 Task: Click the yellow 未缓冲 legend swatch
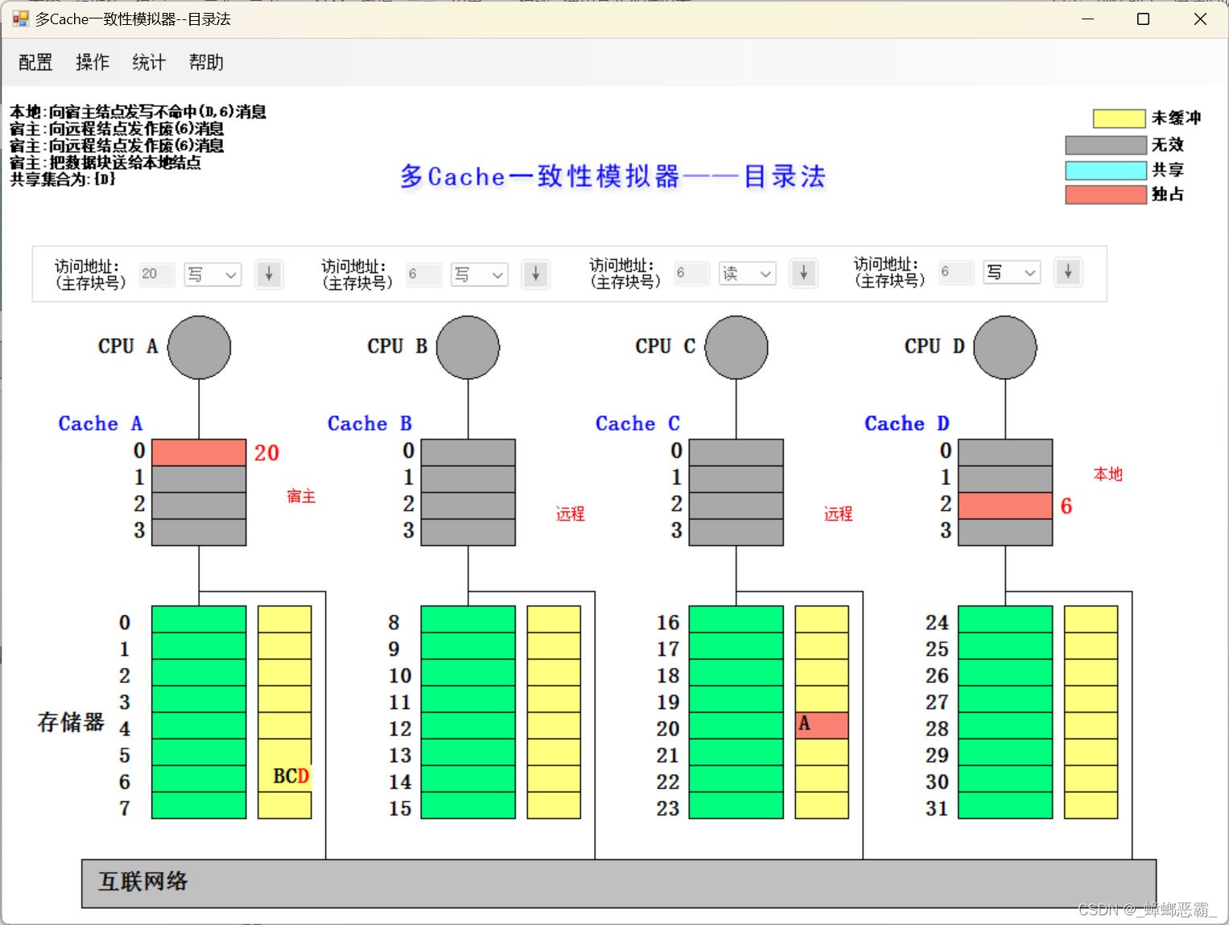[x=1119, y=119]
